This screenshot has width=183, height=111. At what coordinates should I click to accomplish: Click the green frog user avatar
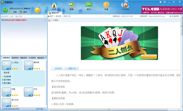point(5,10)
